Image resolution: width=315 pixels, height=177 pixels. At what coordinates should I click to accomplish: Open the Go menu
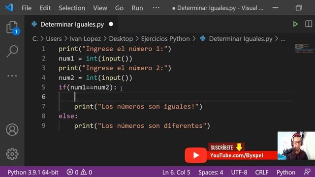coord(119,8)
